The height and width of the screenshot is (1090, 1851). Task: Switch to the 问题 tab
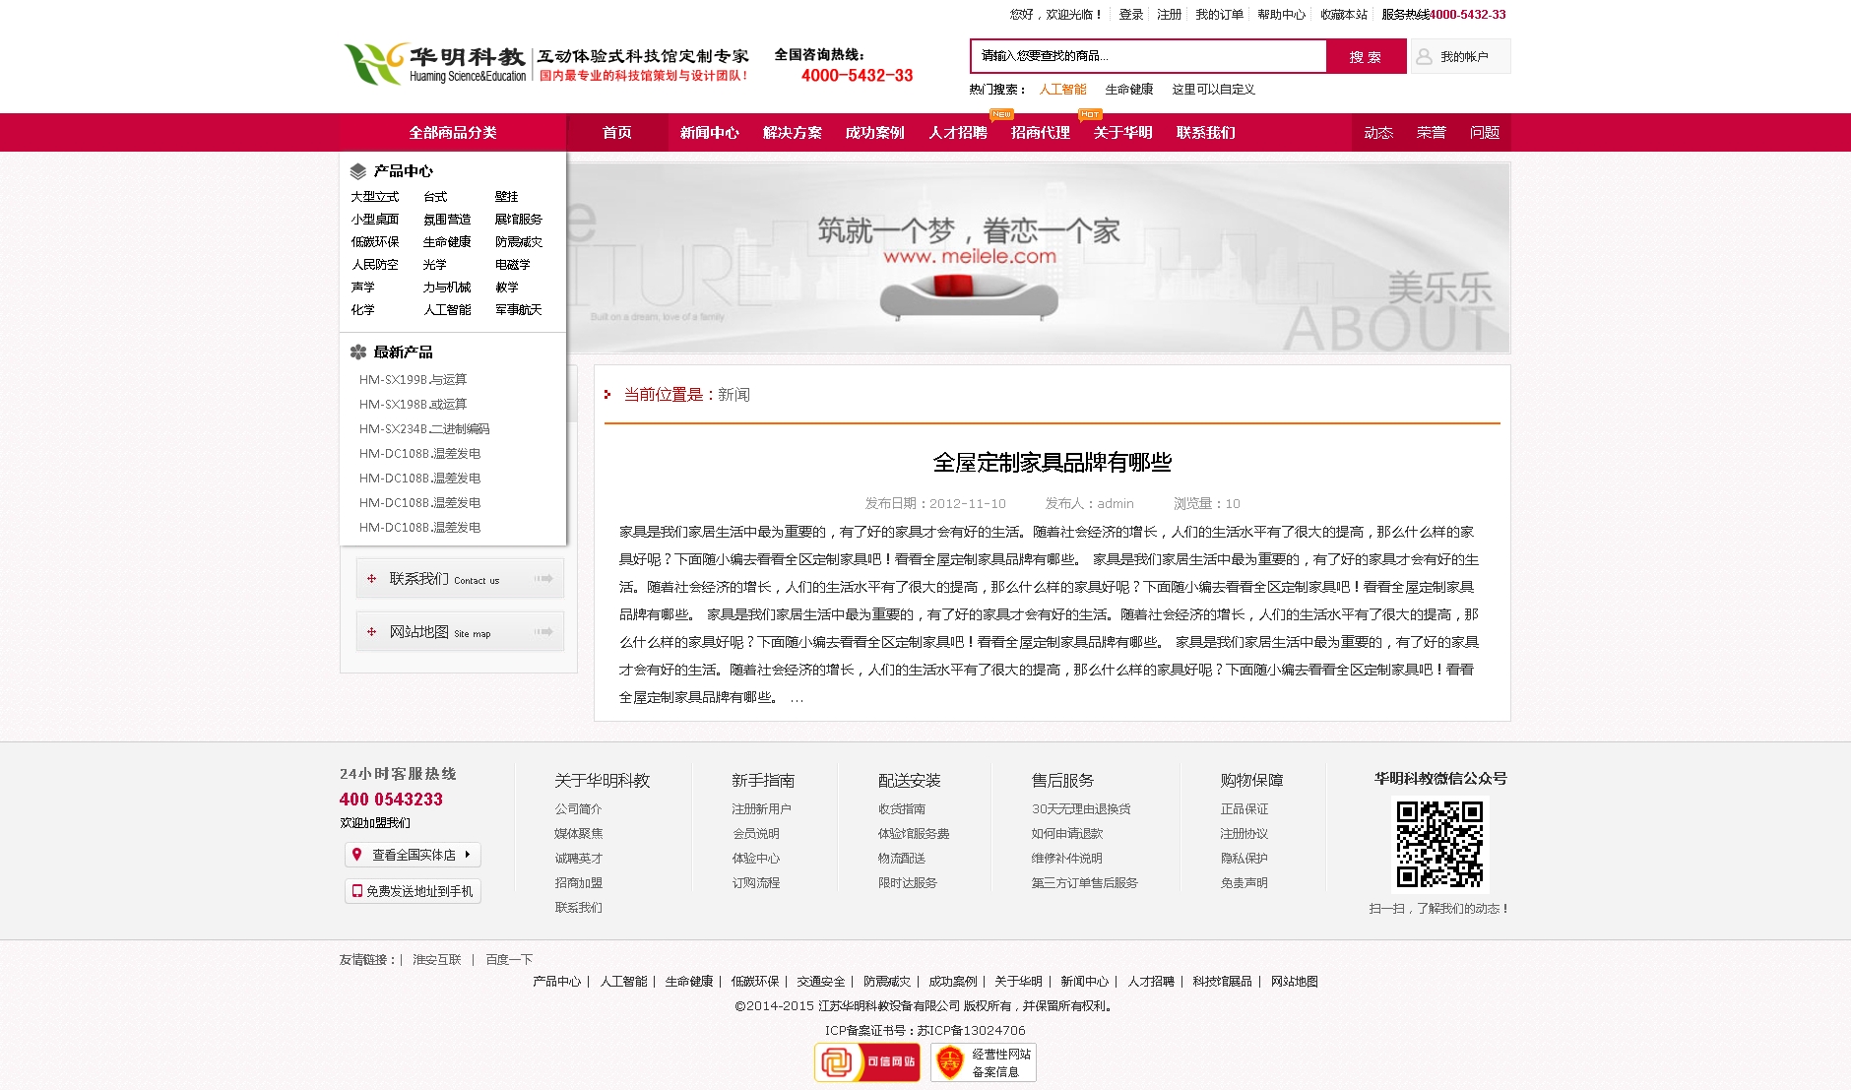1485,133
